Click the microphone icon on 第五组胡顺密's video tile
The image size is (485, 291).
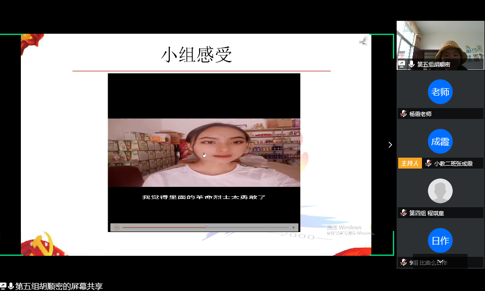[411, 64]
